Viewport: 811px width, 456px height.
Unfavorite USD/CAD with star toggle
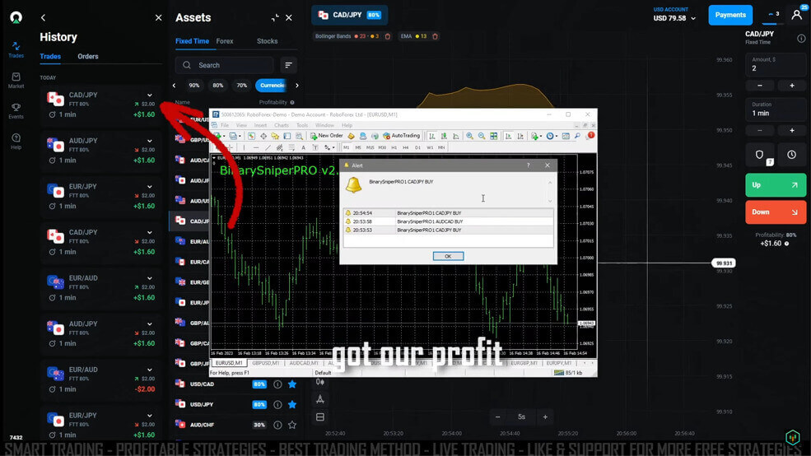[x=292, y=384]
